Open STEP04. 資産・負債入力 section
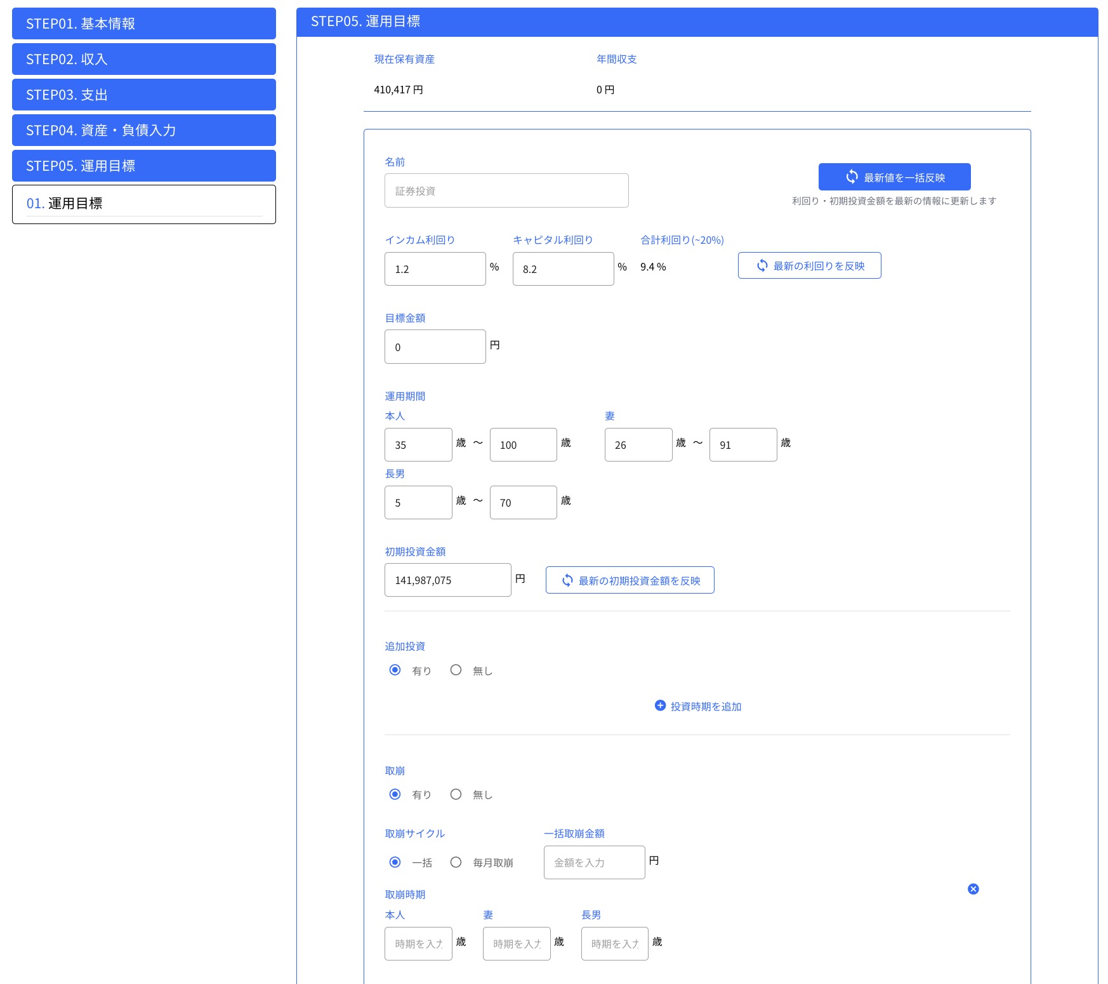1108x984 pixels. click(x=144, y=130)
